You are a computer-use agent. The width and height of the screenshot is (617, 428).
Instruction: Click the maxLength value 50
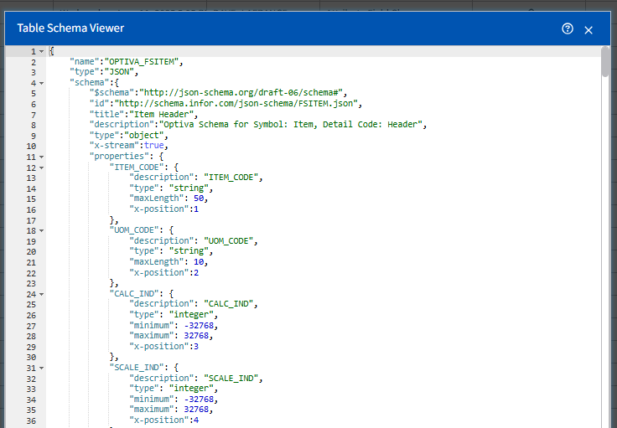(x=199, y=199)
